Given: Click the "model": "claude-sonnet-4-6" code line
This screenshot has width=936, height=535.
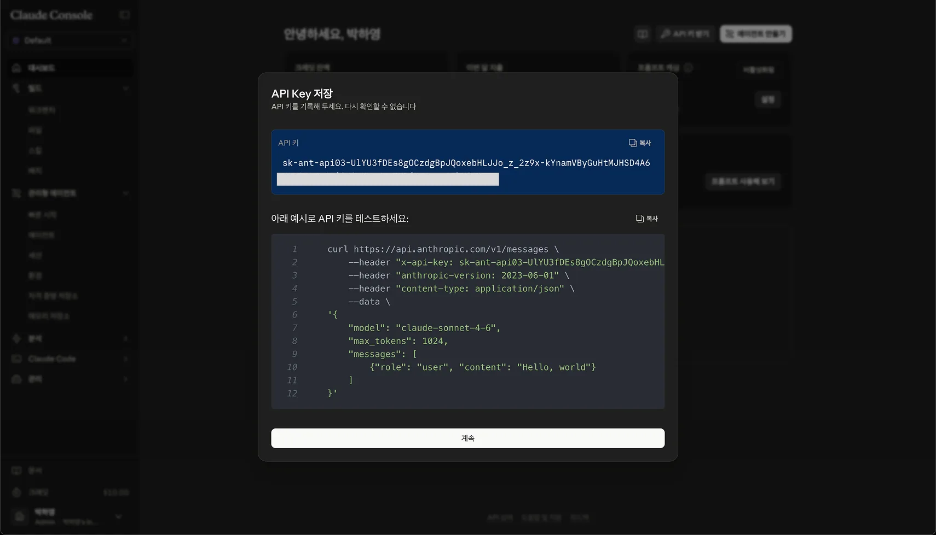Looking at the screenshot, I should tap(424, 328).
